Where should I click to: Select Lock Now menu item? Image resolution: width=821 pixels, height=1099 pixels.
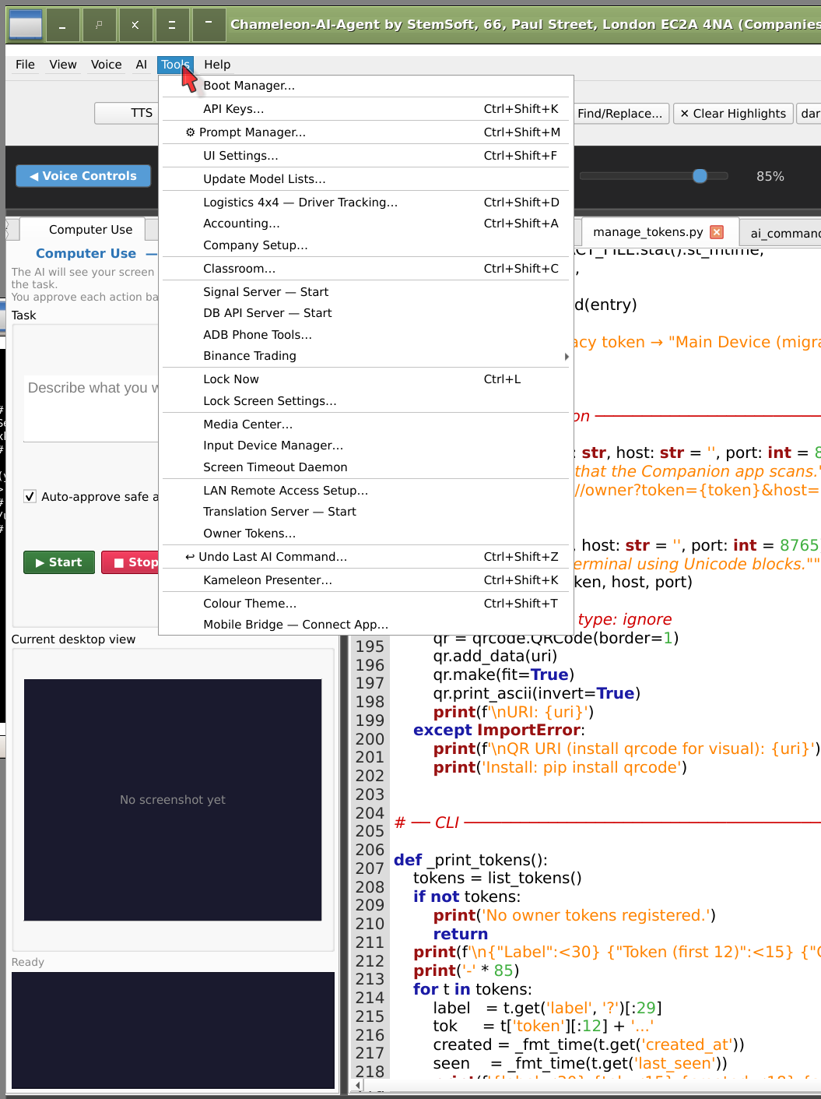pyautogui.click(x=366, y=379)
